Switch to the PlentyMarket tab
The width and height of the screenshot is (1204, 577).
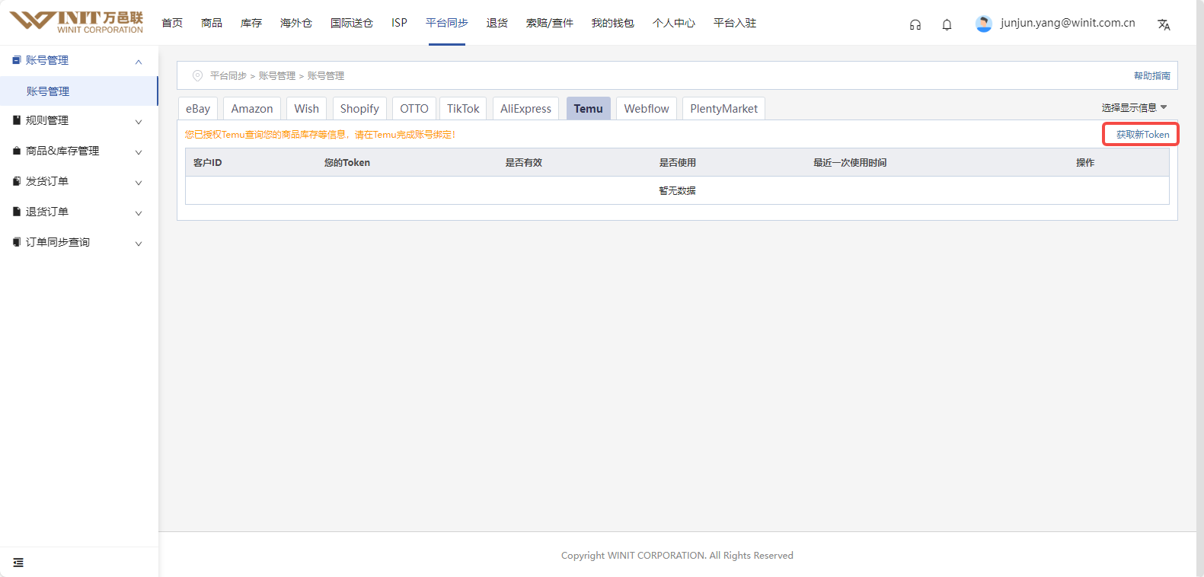(x=724, y=108)
